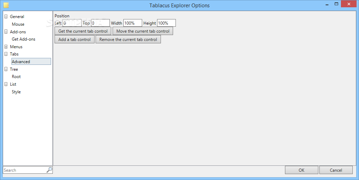This screenshot has height=180, width=359.
Task: Click the search magnifier icon
Action: point(49,170)
